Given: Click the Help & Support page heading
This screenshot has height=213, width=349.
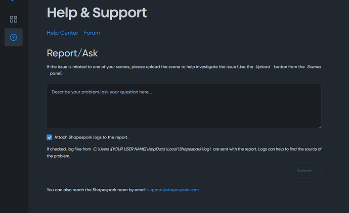Looking at the screenshot, I should (97, 13).
